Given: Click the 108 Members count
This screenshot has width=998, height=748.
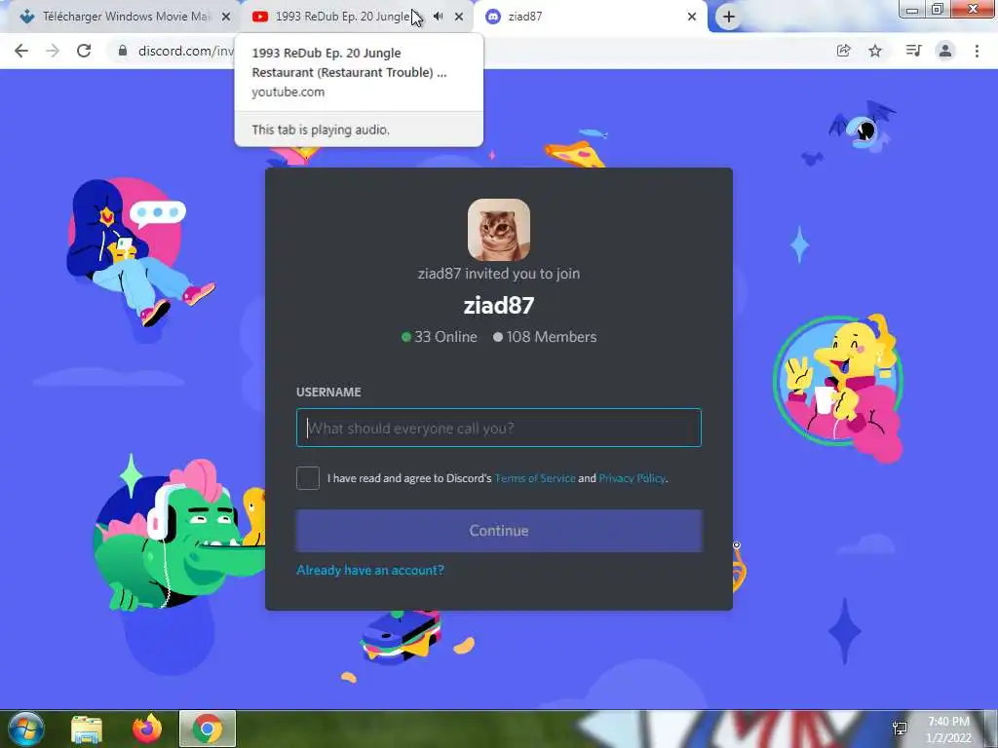Looking at the screenshot, I should pyautogui.click(x=545, y=337).
